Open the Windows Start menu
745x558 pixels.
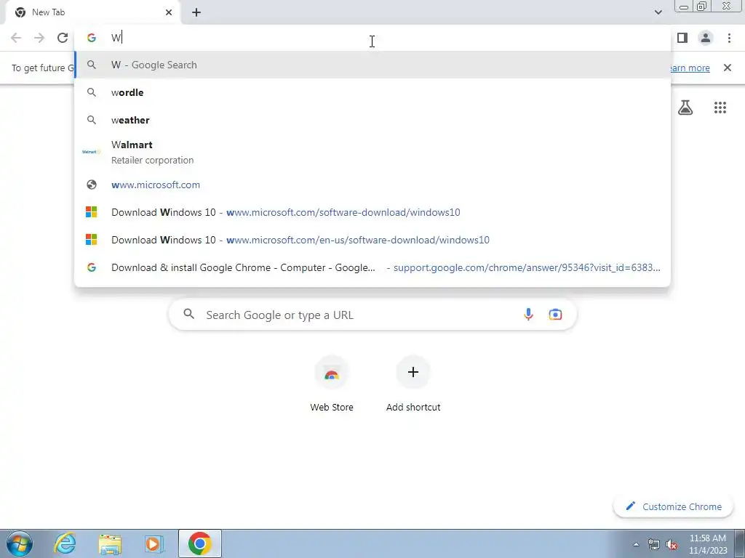20,543
